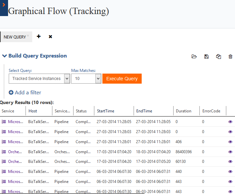Add a new query tab with plus icon

point(39,36)
